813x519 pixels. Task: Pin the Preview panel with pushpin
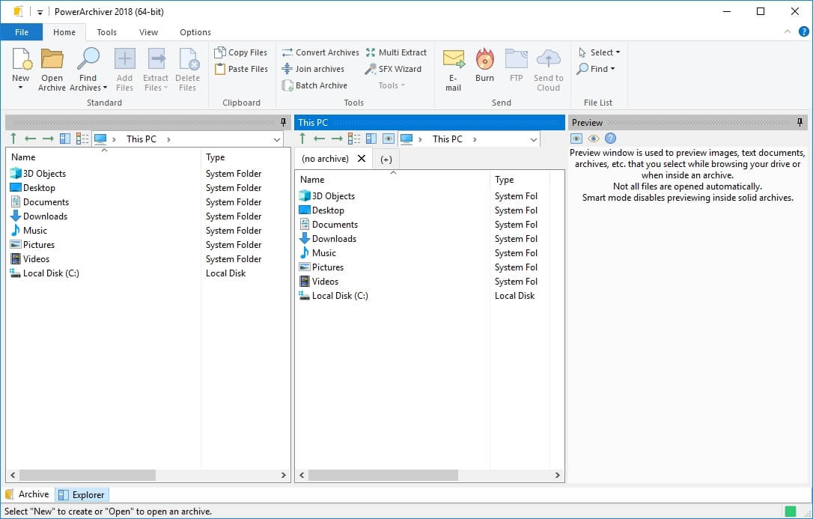coord(800,122)
